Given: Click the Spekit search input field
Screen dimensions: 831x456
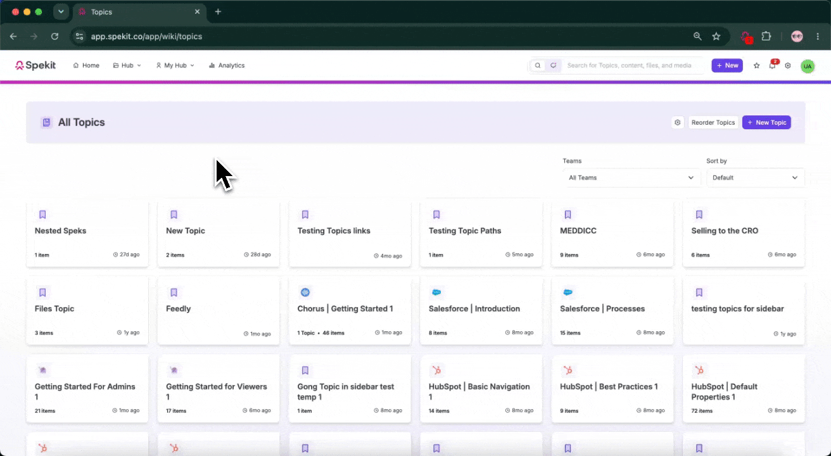Looking at the screenshot, I should click(633, 65).
